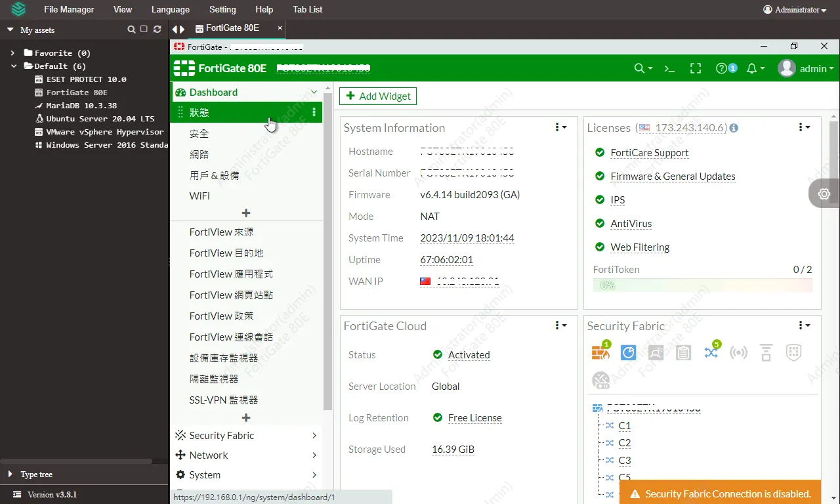840x504 pixels.
Task: Open the Setting menu
Action: [x=222, y=9]
